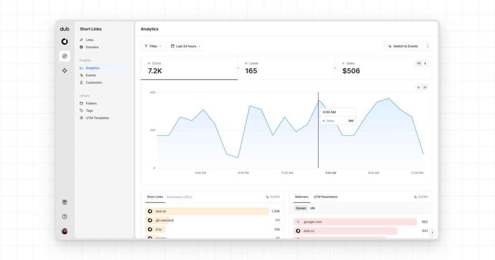Click the Sales teal legend square
This screenshot has width=495, height=260.
point(344,63)
